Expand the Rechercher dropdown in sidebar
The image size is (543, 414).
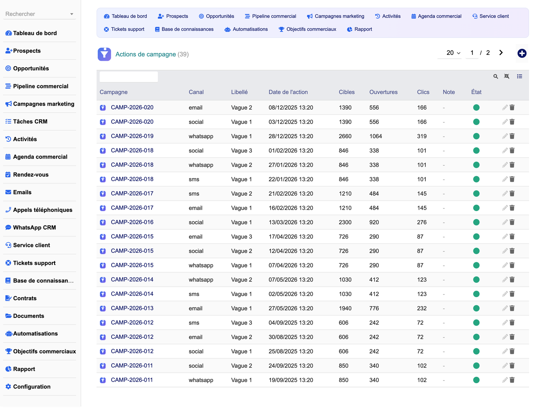pyautogui.click(x=71, y=14)
